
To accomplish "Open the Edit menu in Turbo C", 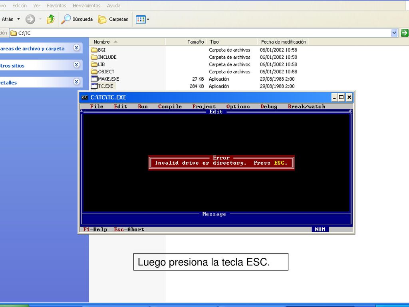I will pyautogui.click(x=121, y=106).
